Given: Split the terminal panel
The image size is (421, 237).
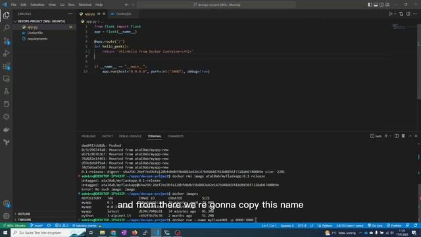Looking at the screenshot, I should tap(397, 136).
